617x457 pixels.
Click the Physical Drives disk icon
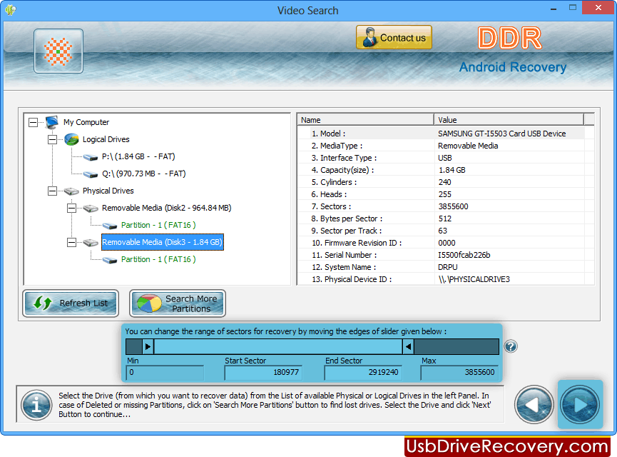click(x=71, y=191)
